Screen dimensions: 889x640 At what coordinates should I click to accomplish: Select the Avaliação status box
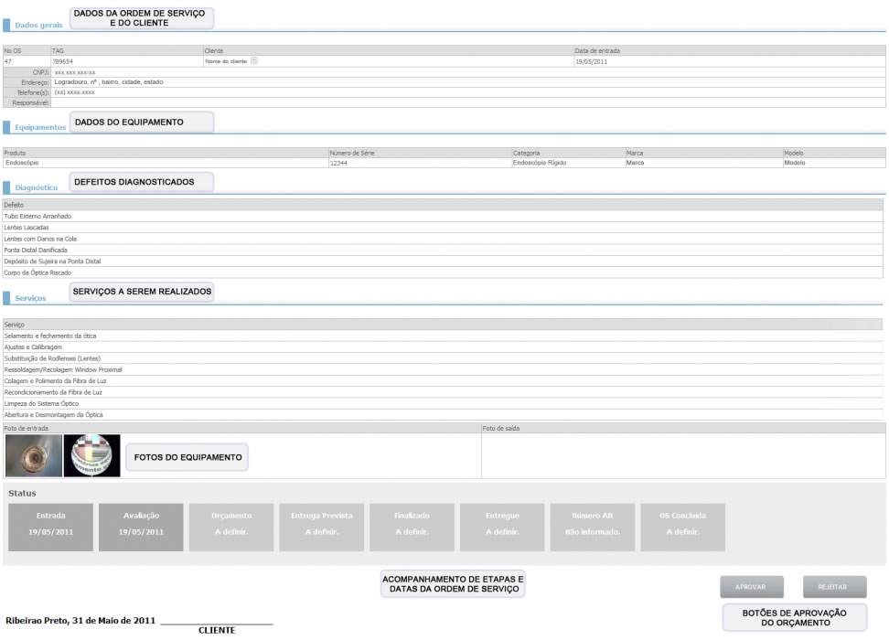(141, 527)
